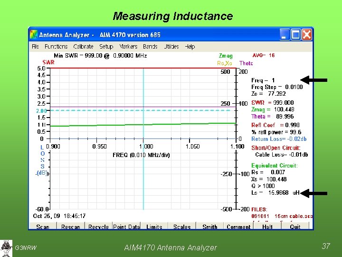Click the 'Rs = 0.007' value
Viewport: 342px width, 257px height.
pos(268,172)
